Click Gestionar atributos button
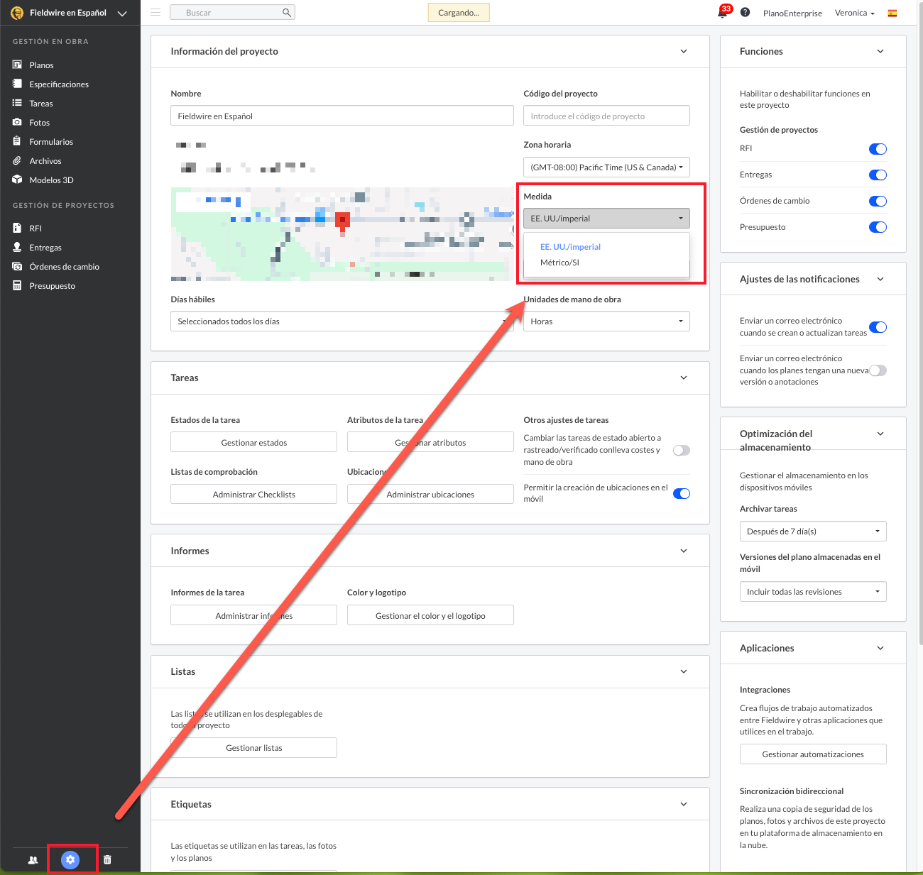Image resolution: width=923 pixels, height=875 pixels. pyautogui.click(x=430, y=442)
